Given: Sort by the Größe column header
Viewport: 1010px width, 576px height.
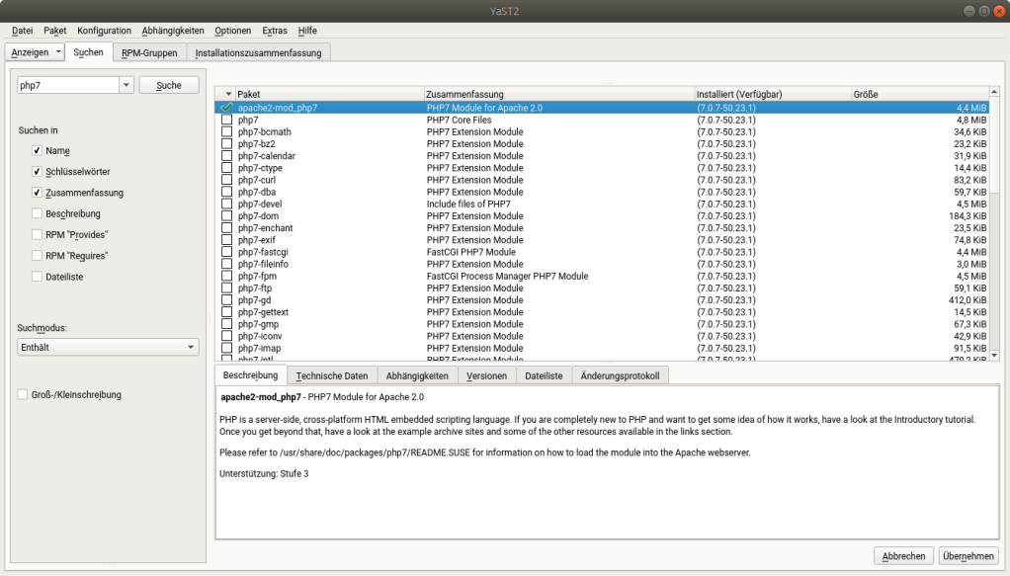Looking at the screenshot, I should pyautogui.click(x=920, y=94).
